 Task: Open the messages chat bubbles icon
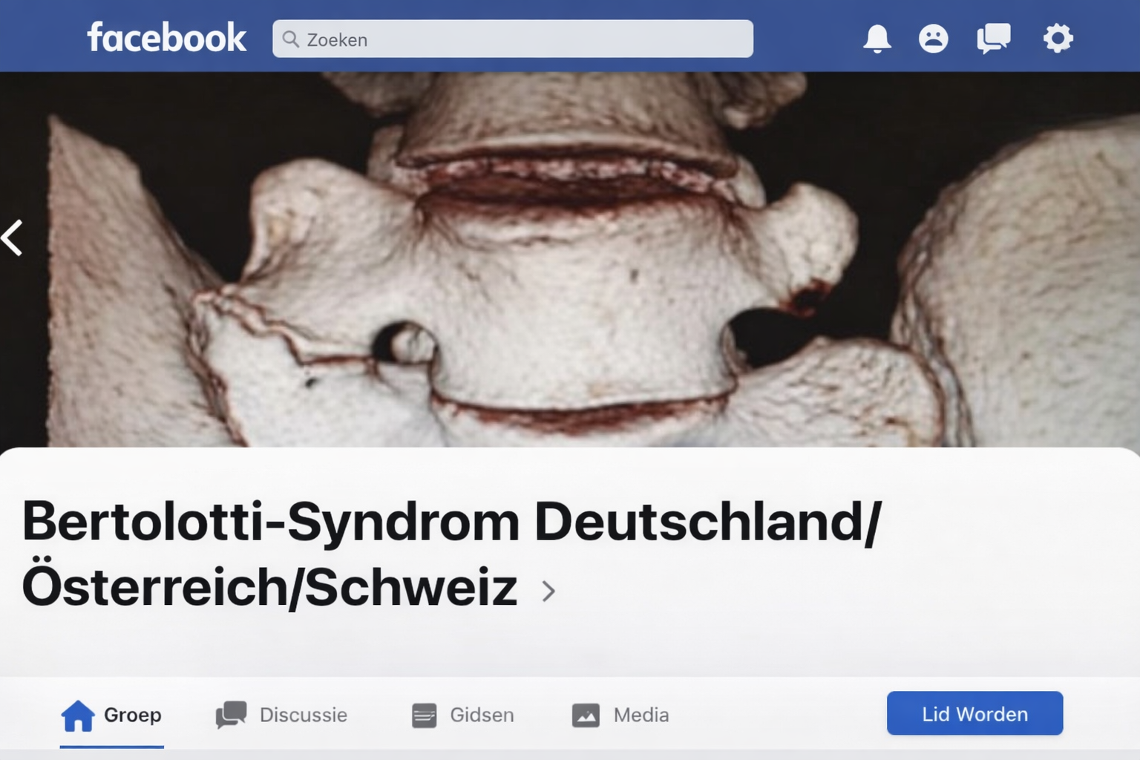coord(993,39)
